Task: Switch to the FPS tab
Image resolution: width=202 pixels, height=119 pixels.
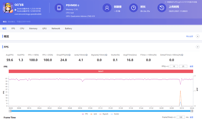Action: (13, 29)
